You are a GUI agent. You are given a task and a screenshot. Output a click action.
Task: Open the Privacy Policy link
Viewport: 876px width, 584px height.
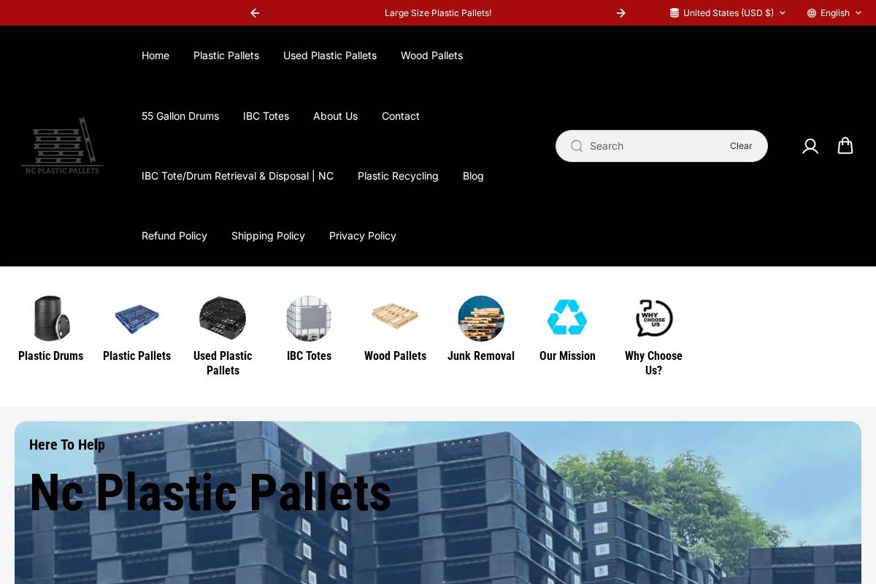coord(363,236)
